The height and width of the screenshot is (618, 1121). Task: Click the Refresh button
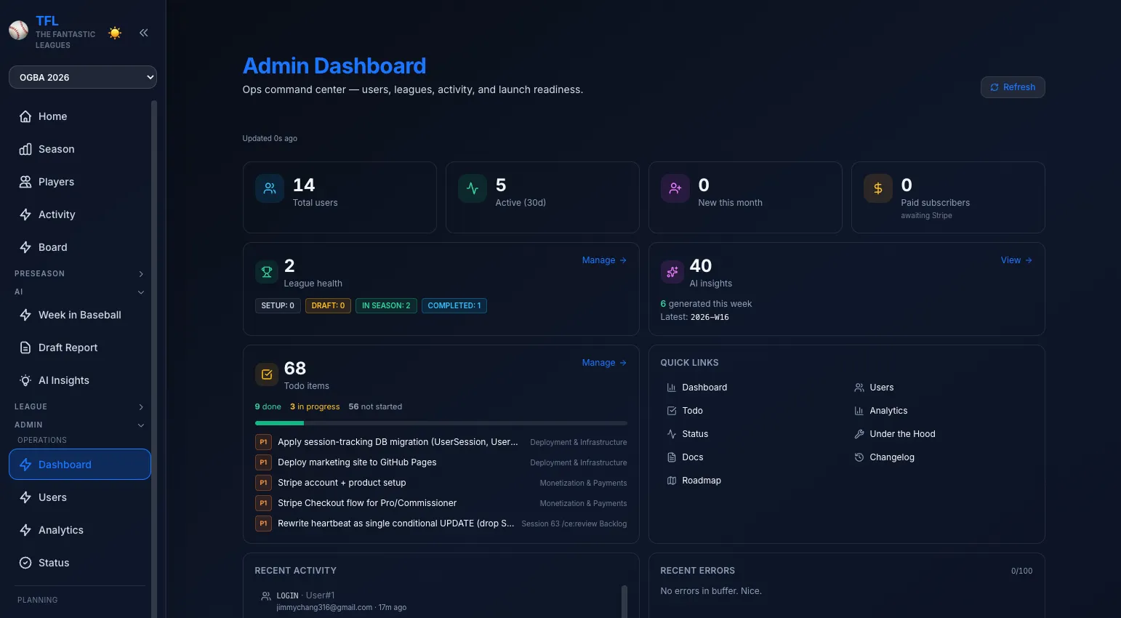1012,87
